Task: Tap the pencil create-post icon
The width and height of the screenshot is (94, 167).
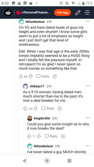Action: pos(78,13)
